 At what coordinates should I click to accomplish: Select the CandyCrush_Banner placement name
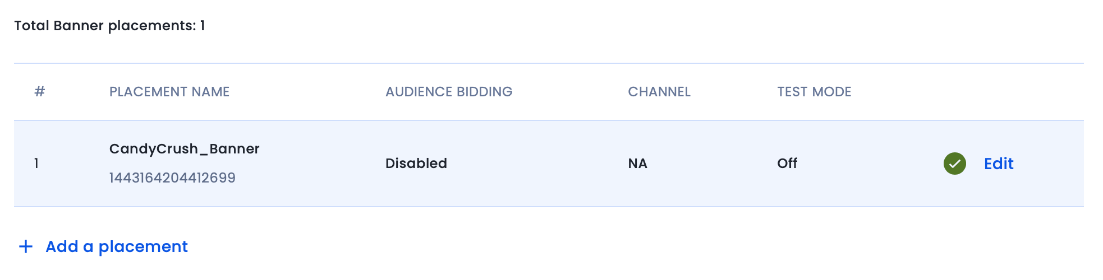[184, 149]
